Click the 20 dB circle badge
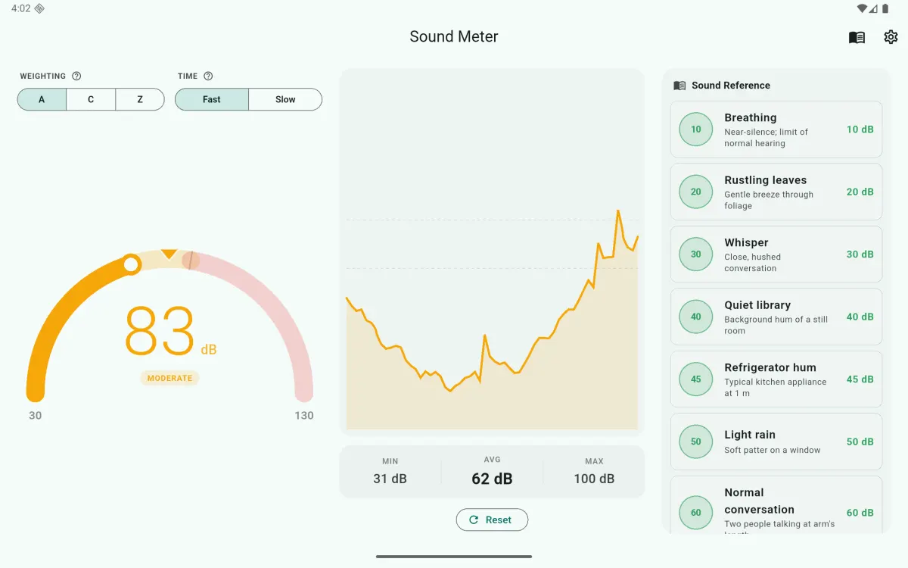Viewport: 908px width, 568px height. (x=696, y=192)
